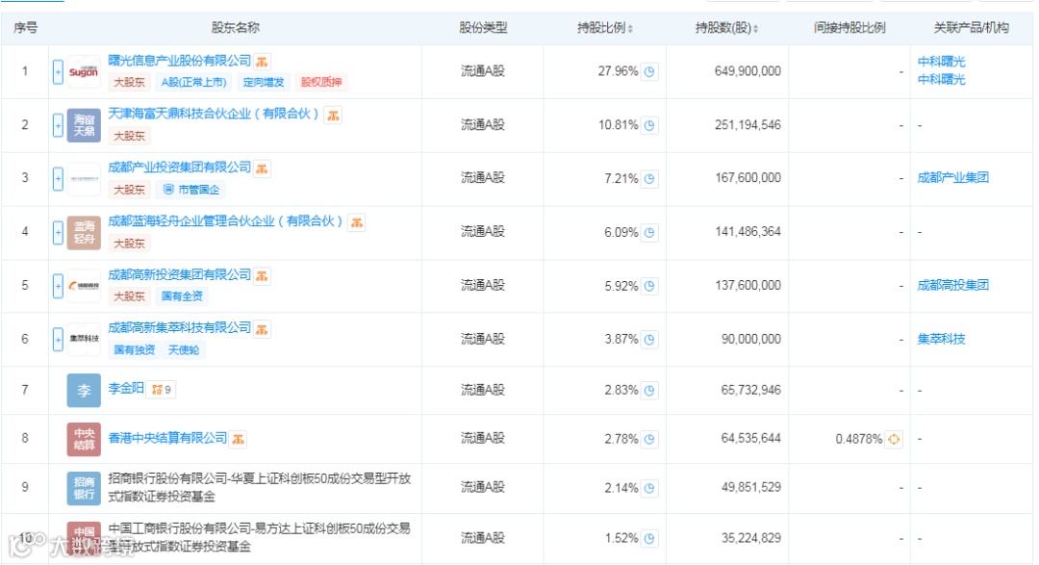This screenshot has width=1039, height=565.
Task: Open 香港中央结算有限公司 link
Action: tap(167, 438)
